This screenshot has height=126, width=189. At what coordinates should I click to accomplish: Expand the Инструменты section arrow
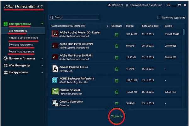point(42,72)
